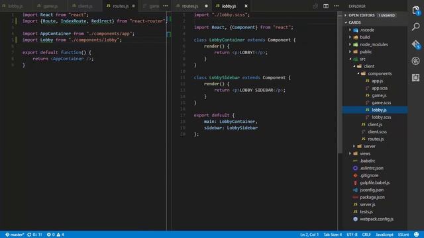Viewport: 424px width, 238px height.
Task: Expand the node_modules folder
Action: (x=350, y=44)
